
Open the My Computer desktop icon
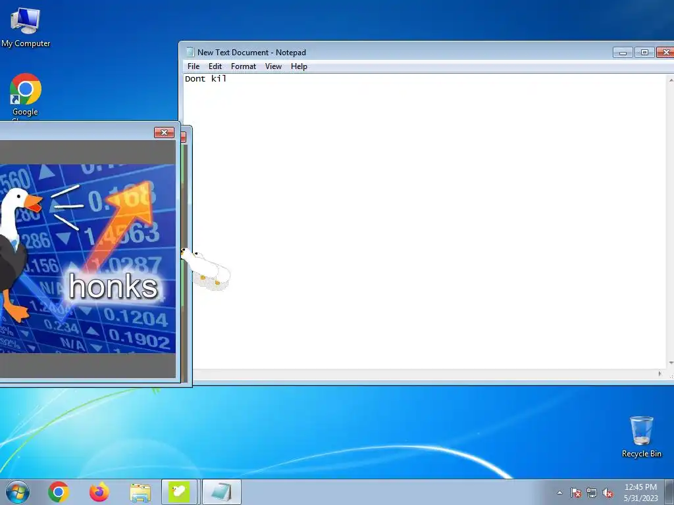pyautogui.click(x=25, y=26)
